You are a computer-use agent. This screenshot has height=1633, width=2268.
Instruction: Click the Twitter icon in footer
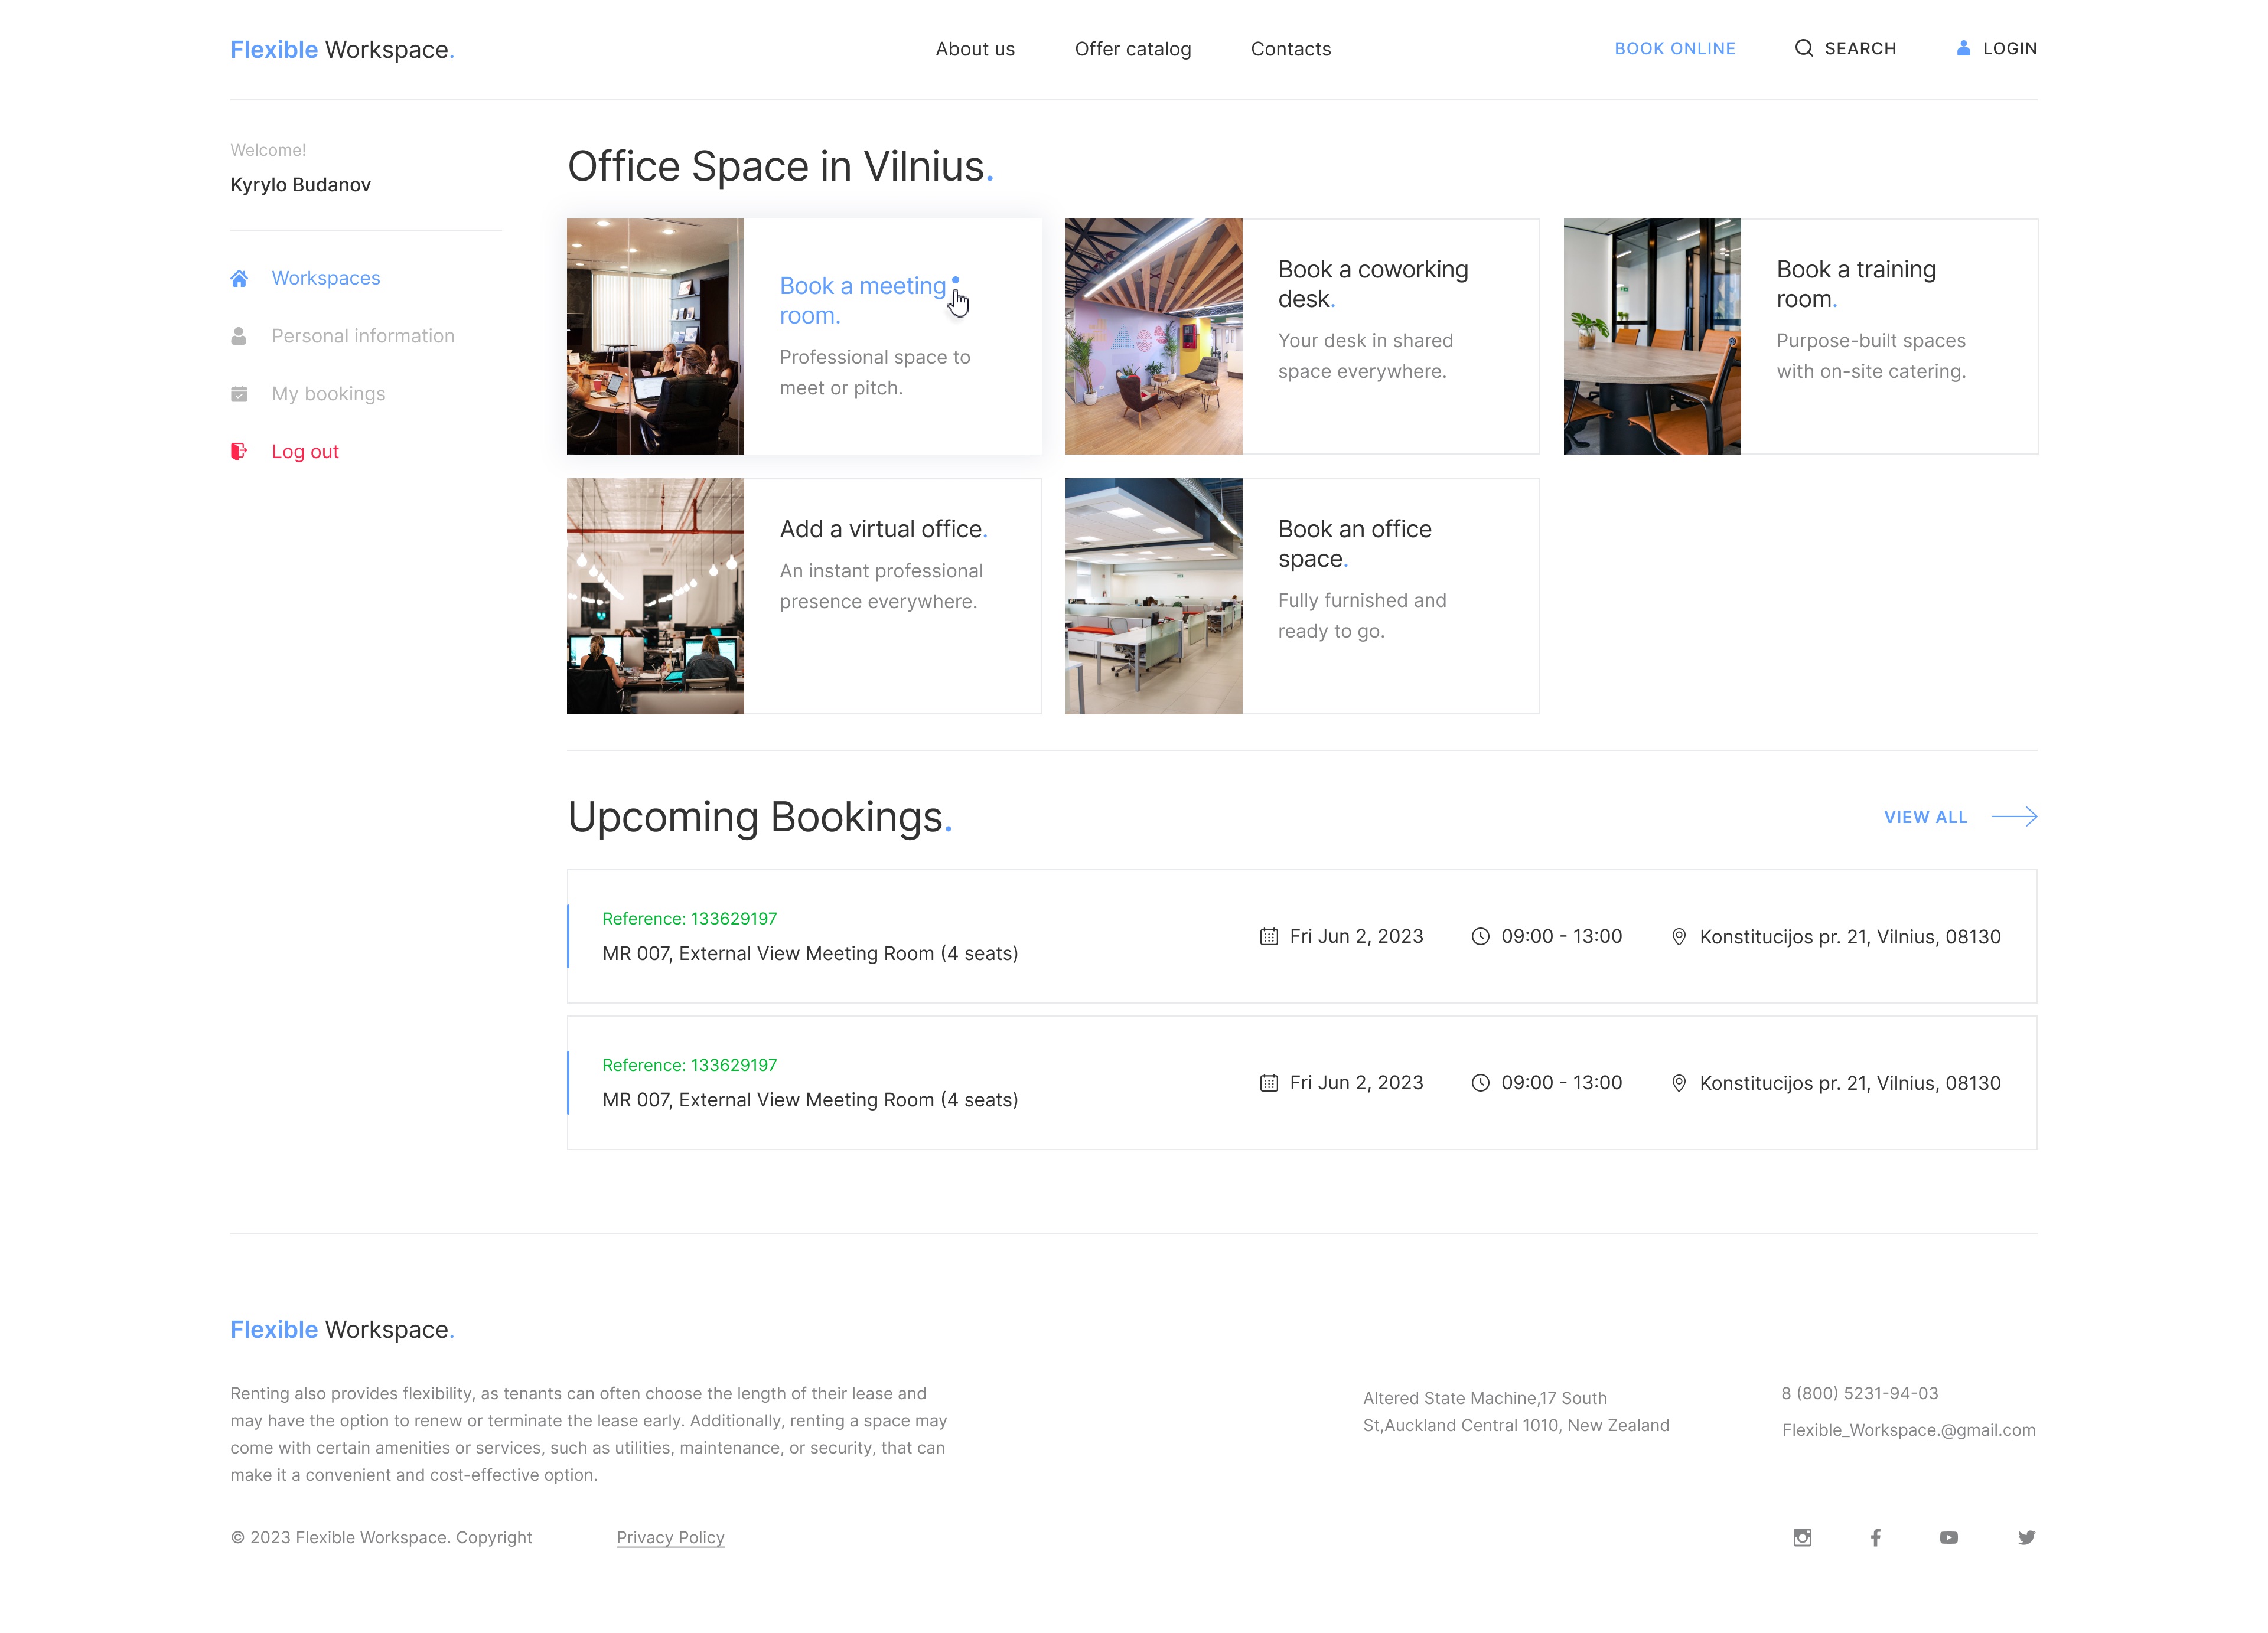pos(2025,1536)
